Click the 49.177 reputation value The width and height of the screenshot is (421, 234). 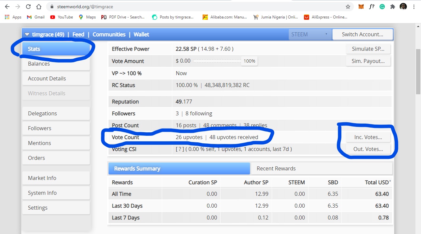[184, 102]
